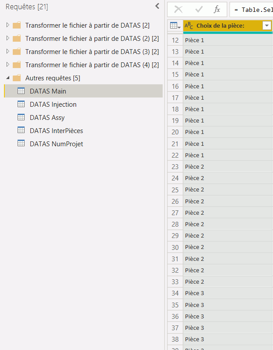Select row number 23

[175, 166]
